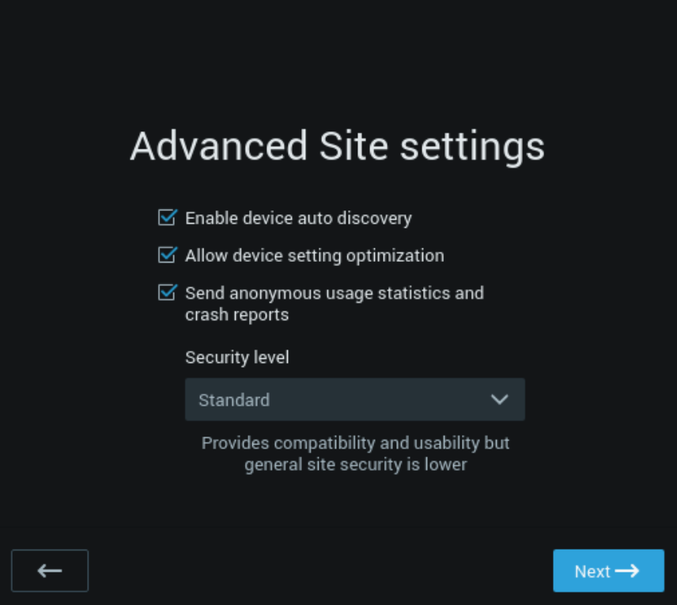Click the blue checkmark beside setting optimization
Viewport: 677px width, 605px height.
(x=167, y=255)
